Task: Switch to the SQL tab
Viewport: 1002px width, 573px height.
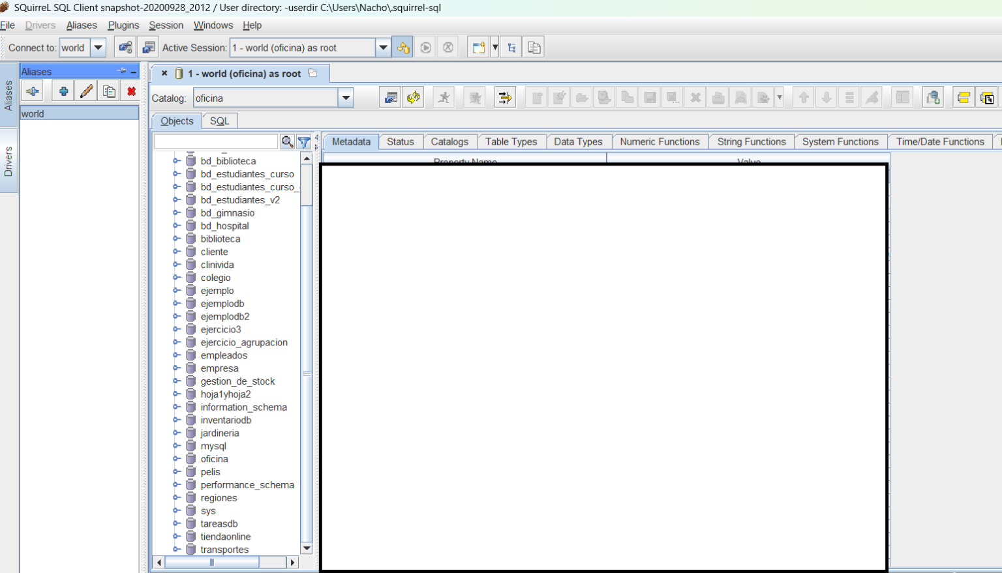Action: (220, 121)
